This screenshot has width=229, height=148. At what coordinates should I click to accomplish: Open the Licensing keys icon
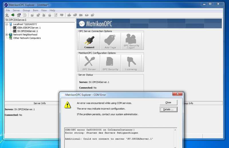pos(131,63)
